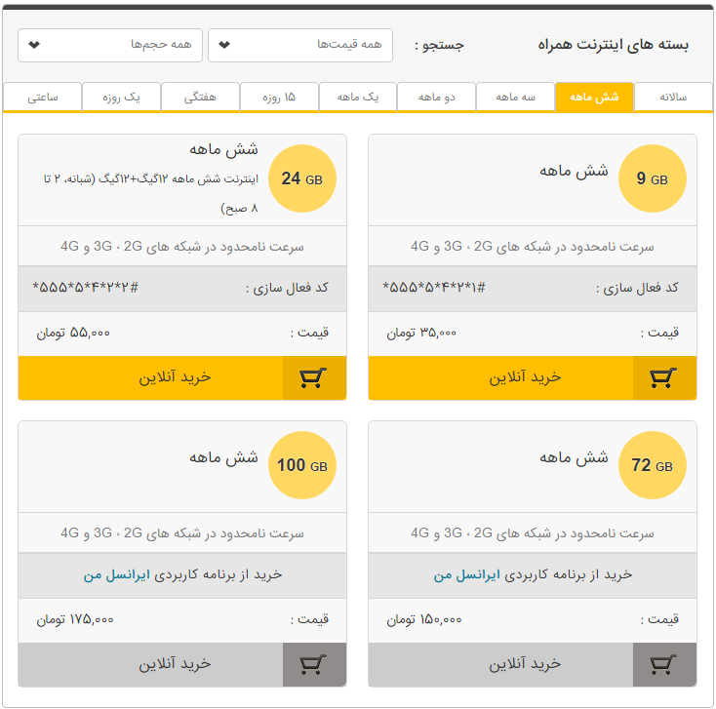
Task: Open the همه قیمت‌ها price filter dropdown
Action: [300, 45]
